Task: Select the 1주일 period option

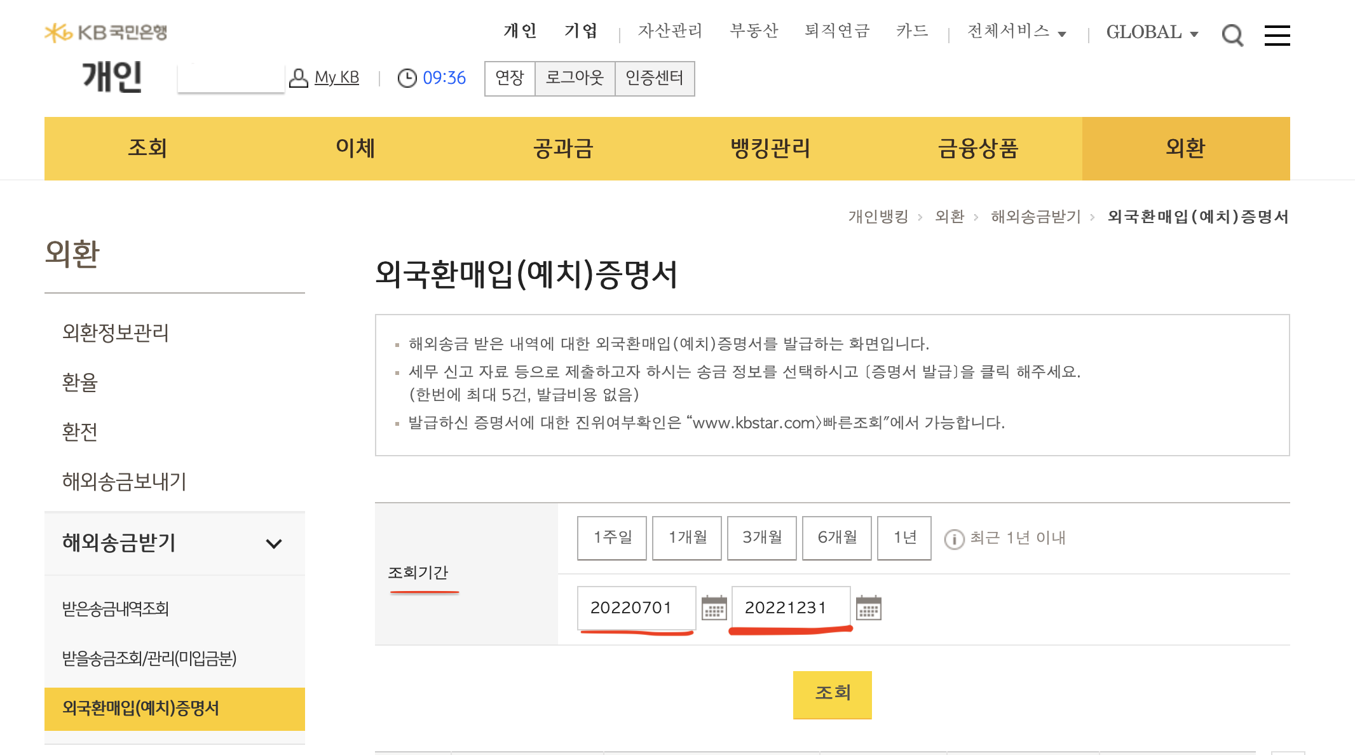Action: click(x=611, y=538)
